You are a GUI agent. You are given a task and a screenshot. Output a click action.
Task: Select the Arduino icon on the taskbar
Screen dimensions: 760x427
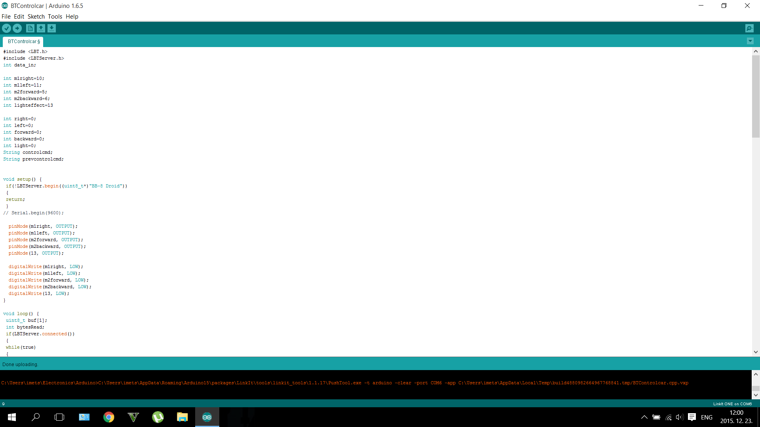pyautogui.click(x=207, y=417)
